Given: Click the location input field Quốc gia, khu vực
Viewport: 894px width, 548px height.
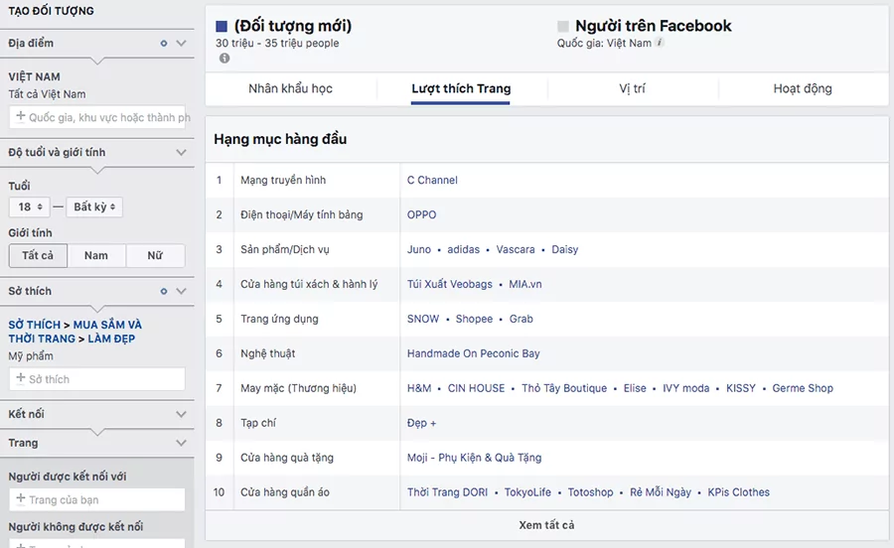Looking at the screenshot, I should click(x=97, y=117).
